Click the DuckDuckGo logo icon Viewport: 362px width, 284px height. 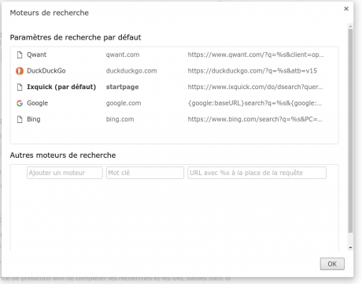20,71
